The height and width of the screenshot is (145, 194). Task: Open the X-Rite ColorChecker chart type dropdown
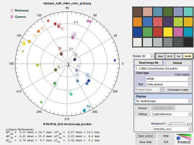pyautogui.click(x=163, y=69)
